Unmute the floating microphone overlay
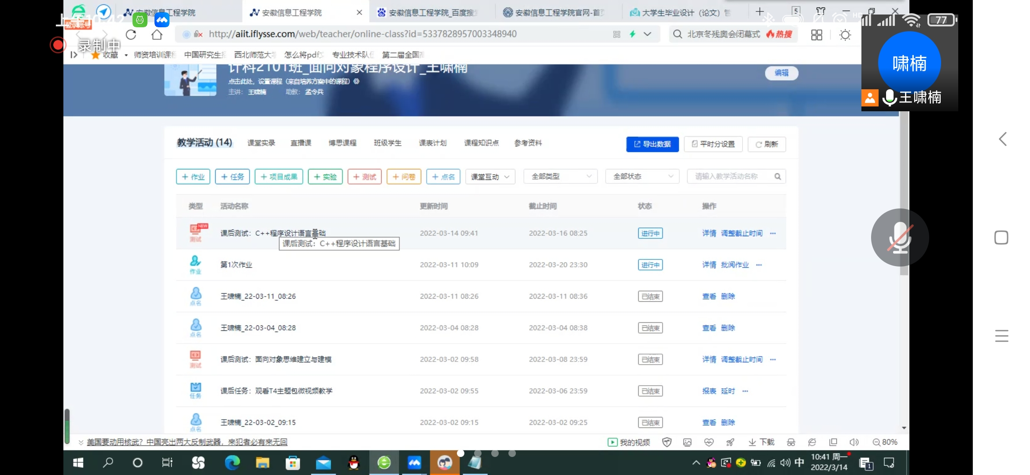The image size is (1030, 475). pos(899,237)
